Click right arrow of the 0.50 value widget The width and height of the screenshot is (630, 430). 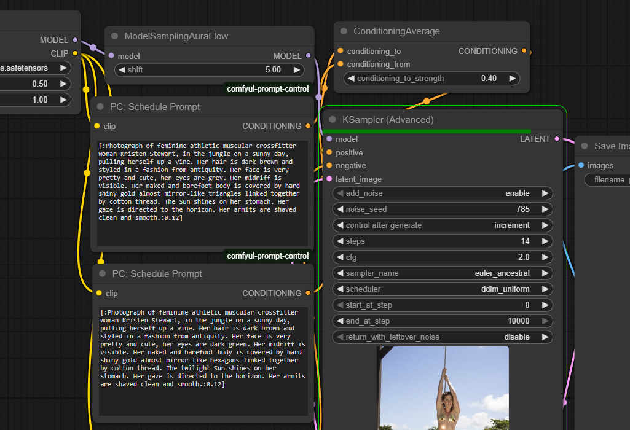63,84
